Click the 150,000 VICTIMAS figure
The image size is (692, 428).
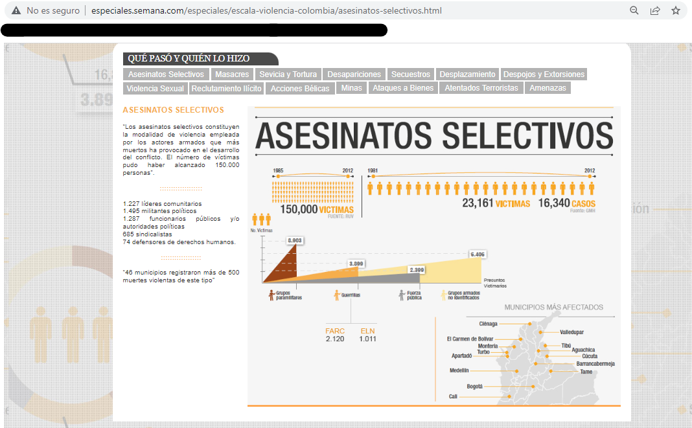click(317, 209)
